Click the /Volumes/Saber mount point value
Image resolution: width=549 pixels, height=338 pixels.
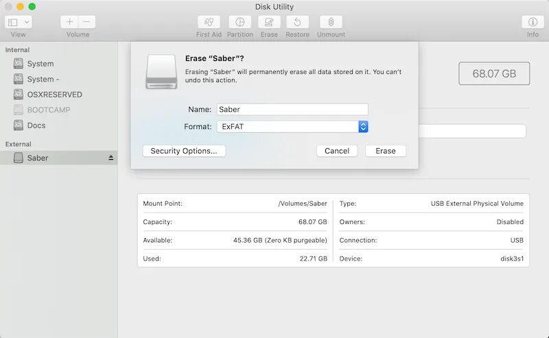(303, 204)
